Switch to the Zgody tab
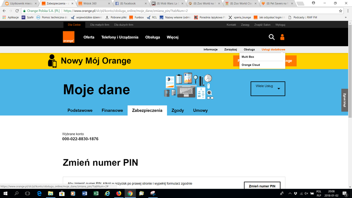352x198 pixels. (x=178, y=110)
